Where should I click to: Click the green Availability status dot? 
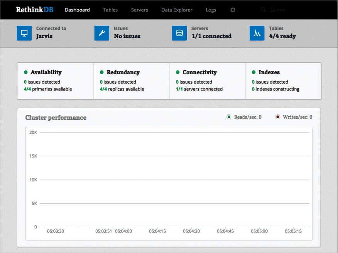[26, 72]
